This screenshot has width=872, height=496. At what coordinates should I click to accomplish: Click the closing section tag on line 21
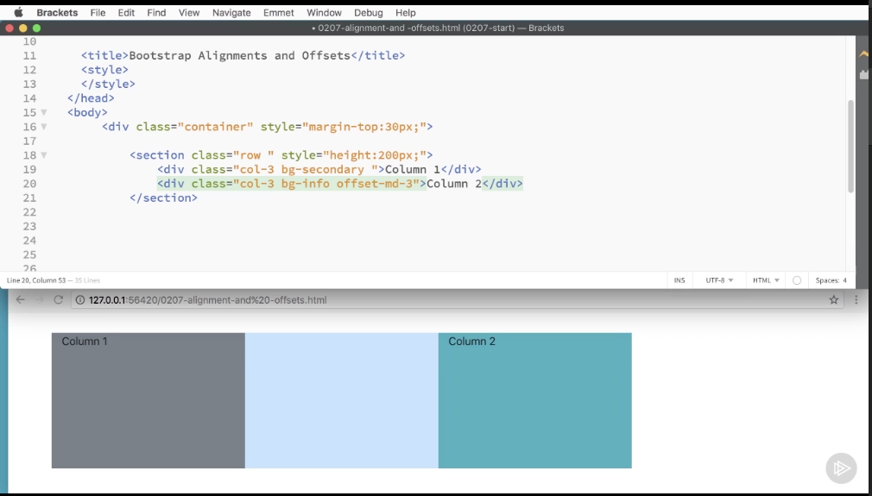[x=163, y=198]
